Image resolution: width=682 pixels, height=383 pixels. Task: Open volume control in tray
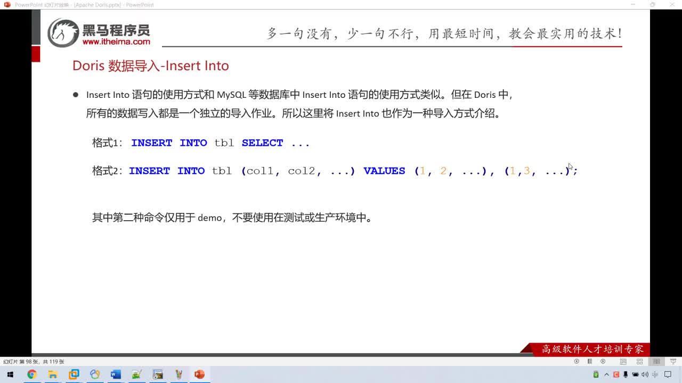[645, 374]
